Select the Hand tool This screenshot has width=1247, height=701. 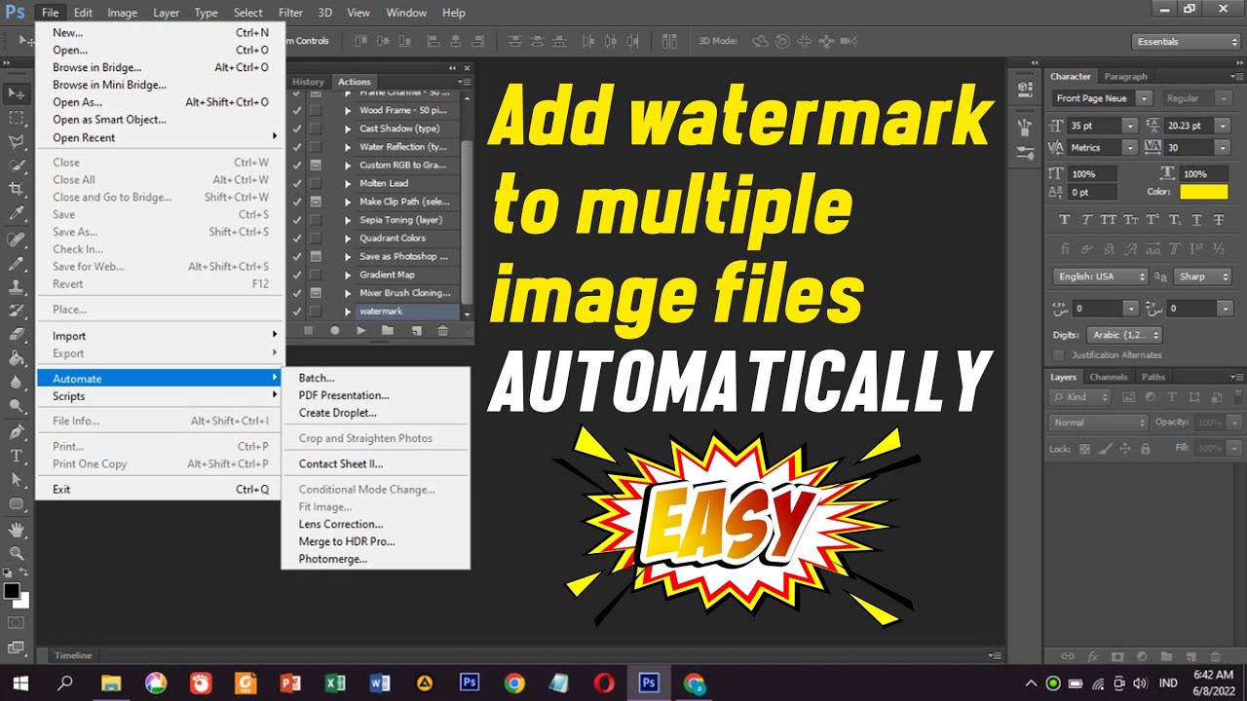tap(17, 530)
